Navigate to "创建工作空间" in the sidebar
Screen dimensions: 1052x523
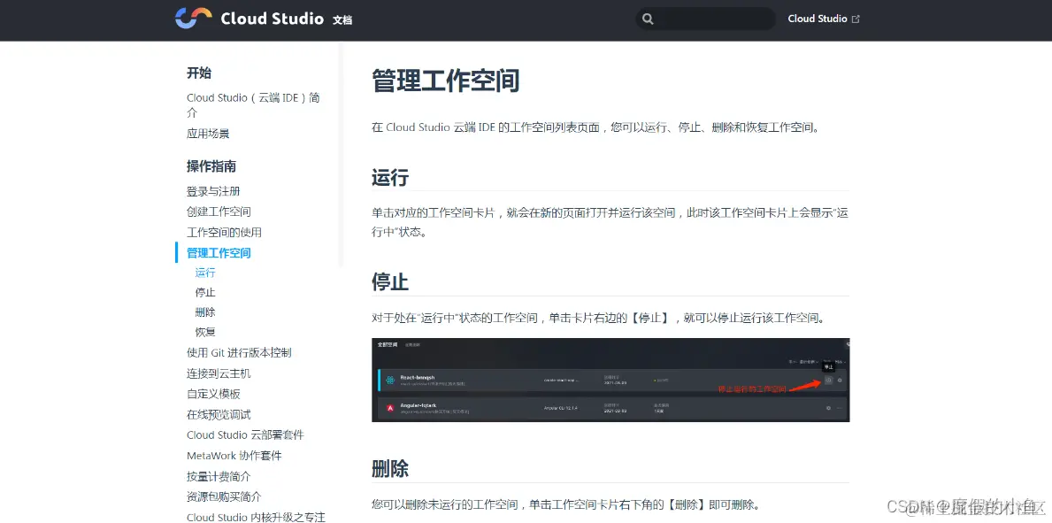[x=219, y=212]
